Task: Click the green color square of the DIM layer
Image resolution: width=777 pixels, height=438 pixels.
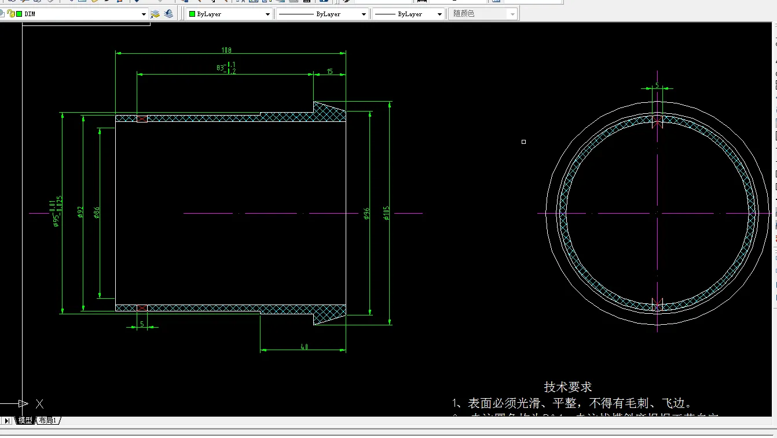Action: click(19, 14)
